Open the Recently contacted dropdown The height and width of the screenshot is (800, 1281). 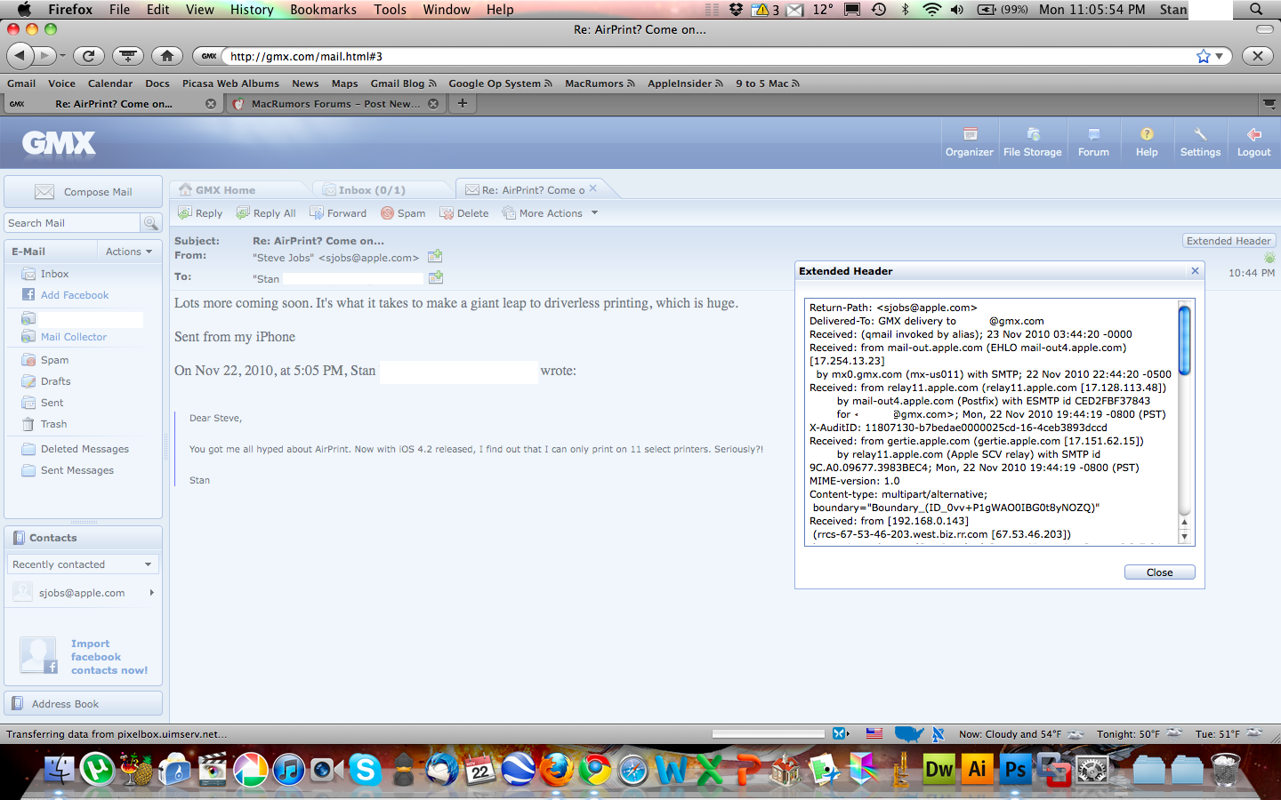click(x=84, y=564)
